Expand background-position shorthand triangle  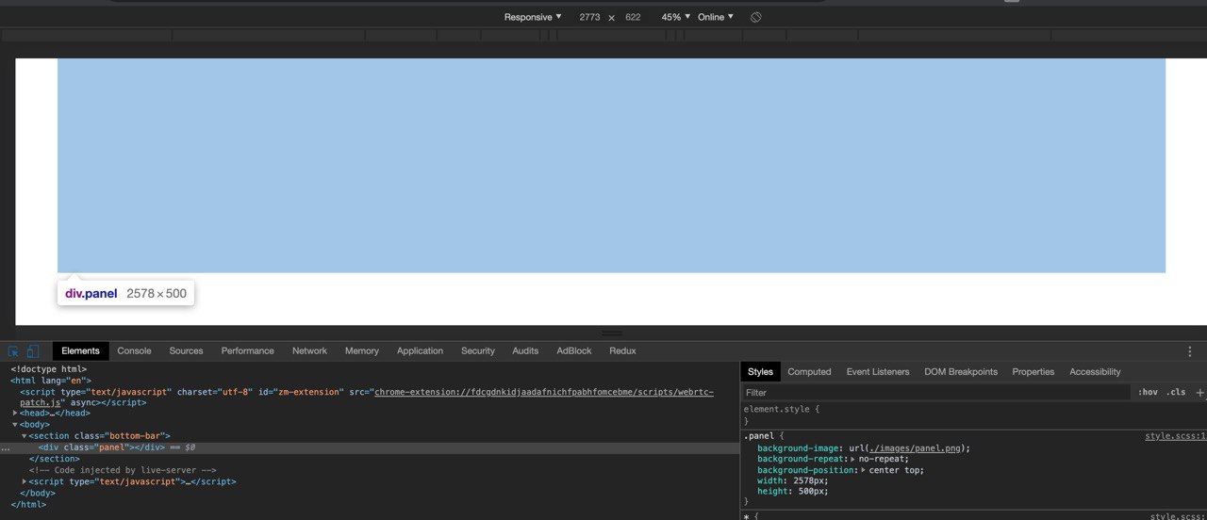pyautogui.click(x=863, y=470)
